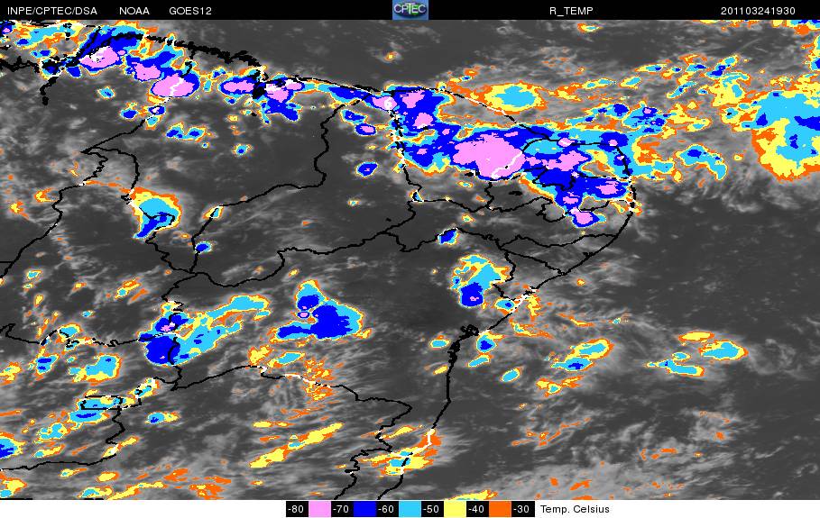This screenshot has height=518, width=820.
Task: Click the NOAA label in the header
Action: pyautogui.click(x=134, y=11)
